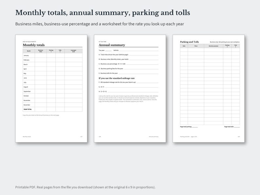Click the grey 'Look up the rate' paragraph
The height and width of the screenshot is (195, 260).
128,98
